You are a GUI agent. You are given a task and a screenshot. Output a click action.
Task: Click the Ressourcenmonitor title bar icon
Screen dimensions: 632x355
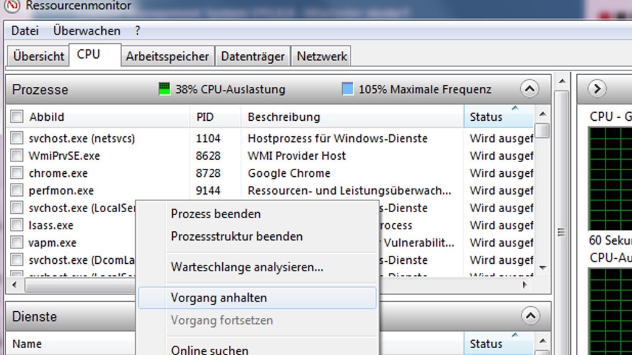click(x=12, y=6)
